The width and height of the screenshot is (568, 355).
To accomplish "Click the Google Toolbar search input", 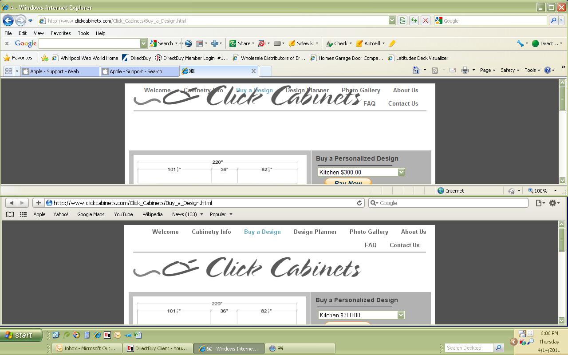I will click(x=90, y=43).
